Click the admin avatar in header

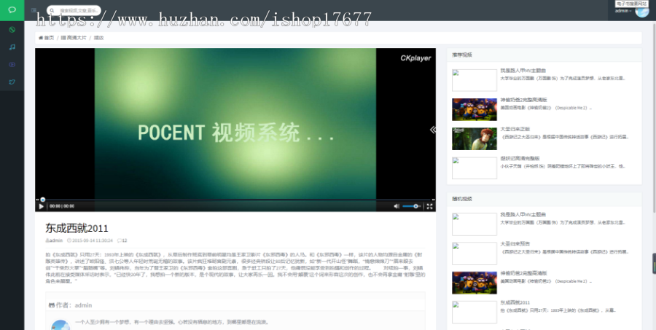[x=641, y=11]
